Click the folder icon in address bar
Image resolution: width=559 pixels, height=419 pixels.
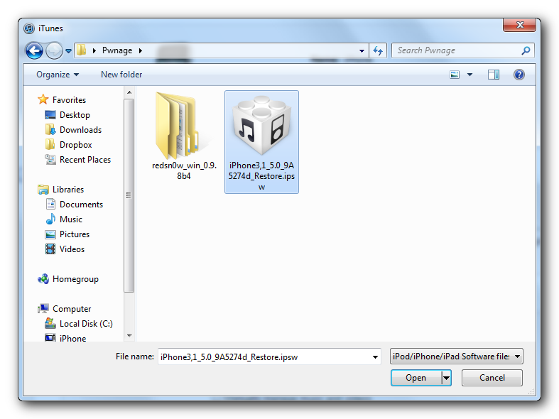(82, 50)
